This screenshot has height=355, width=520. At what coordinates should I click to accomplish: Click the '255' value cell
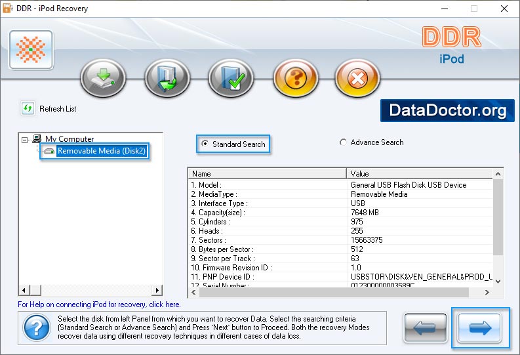click(357, 231)
